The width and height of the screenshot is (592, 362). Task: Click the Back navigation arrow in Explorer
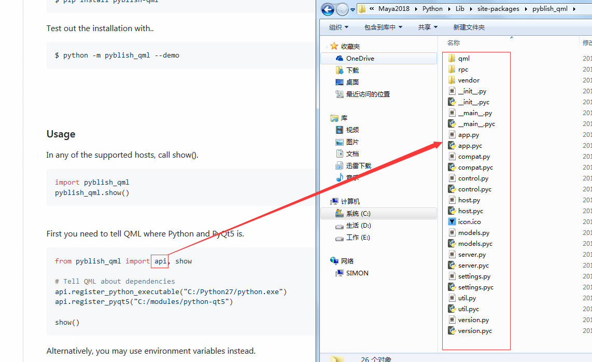pyautogui.click(x=328, y=9)
